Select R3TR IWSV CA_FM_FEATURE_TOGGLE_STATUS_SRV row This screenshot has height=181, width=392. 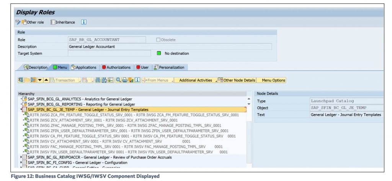click(133, 136)
